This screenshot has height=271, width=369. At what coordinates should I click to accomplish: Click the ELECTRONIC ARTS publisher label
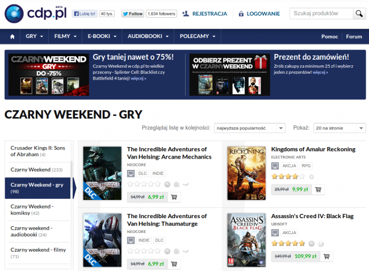tap(288, 157)
